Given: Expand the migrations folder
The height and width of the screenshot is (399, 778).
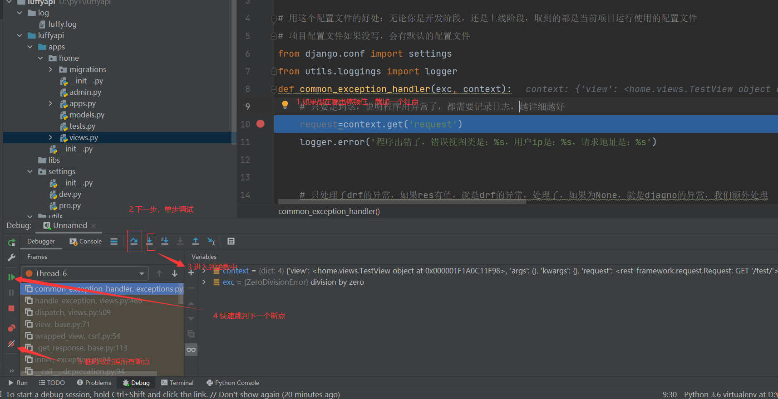Looking at the screenshot, I should (x=51, y=69).
